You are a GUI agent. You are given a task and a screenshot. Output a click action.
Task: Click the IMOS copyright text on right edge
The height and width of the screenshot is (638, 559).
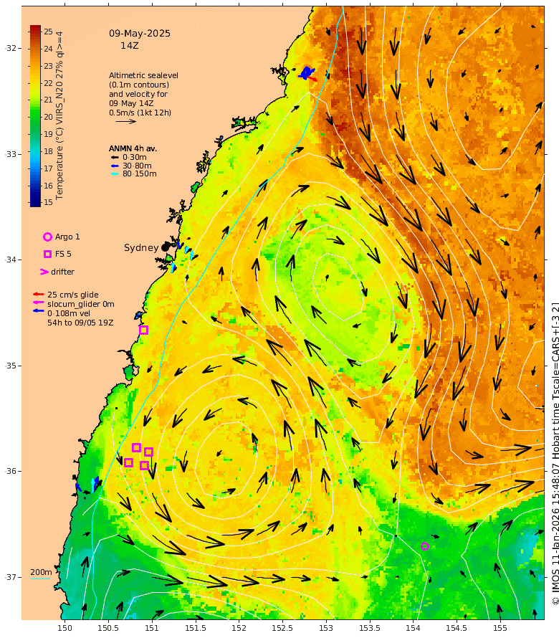point(555,454)
